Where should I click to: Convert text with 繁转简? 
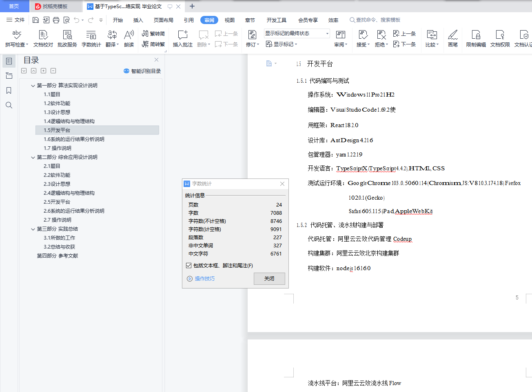(153, 34)
